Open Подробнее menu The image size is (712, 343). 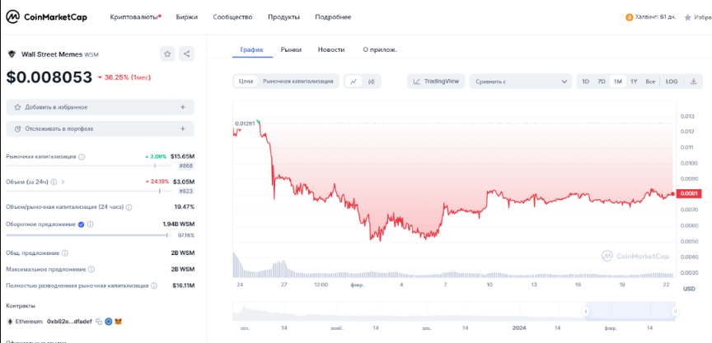coord(333,17)
